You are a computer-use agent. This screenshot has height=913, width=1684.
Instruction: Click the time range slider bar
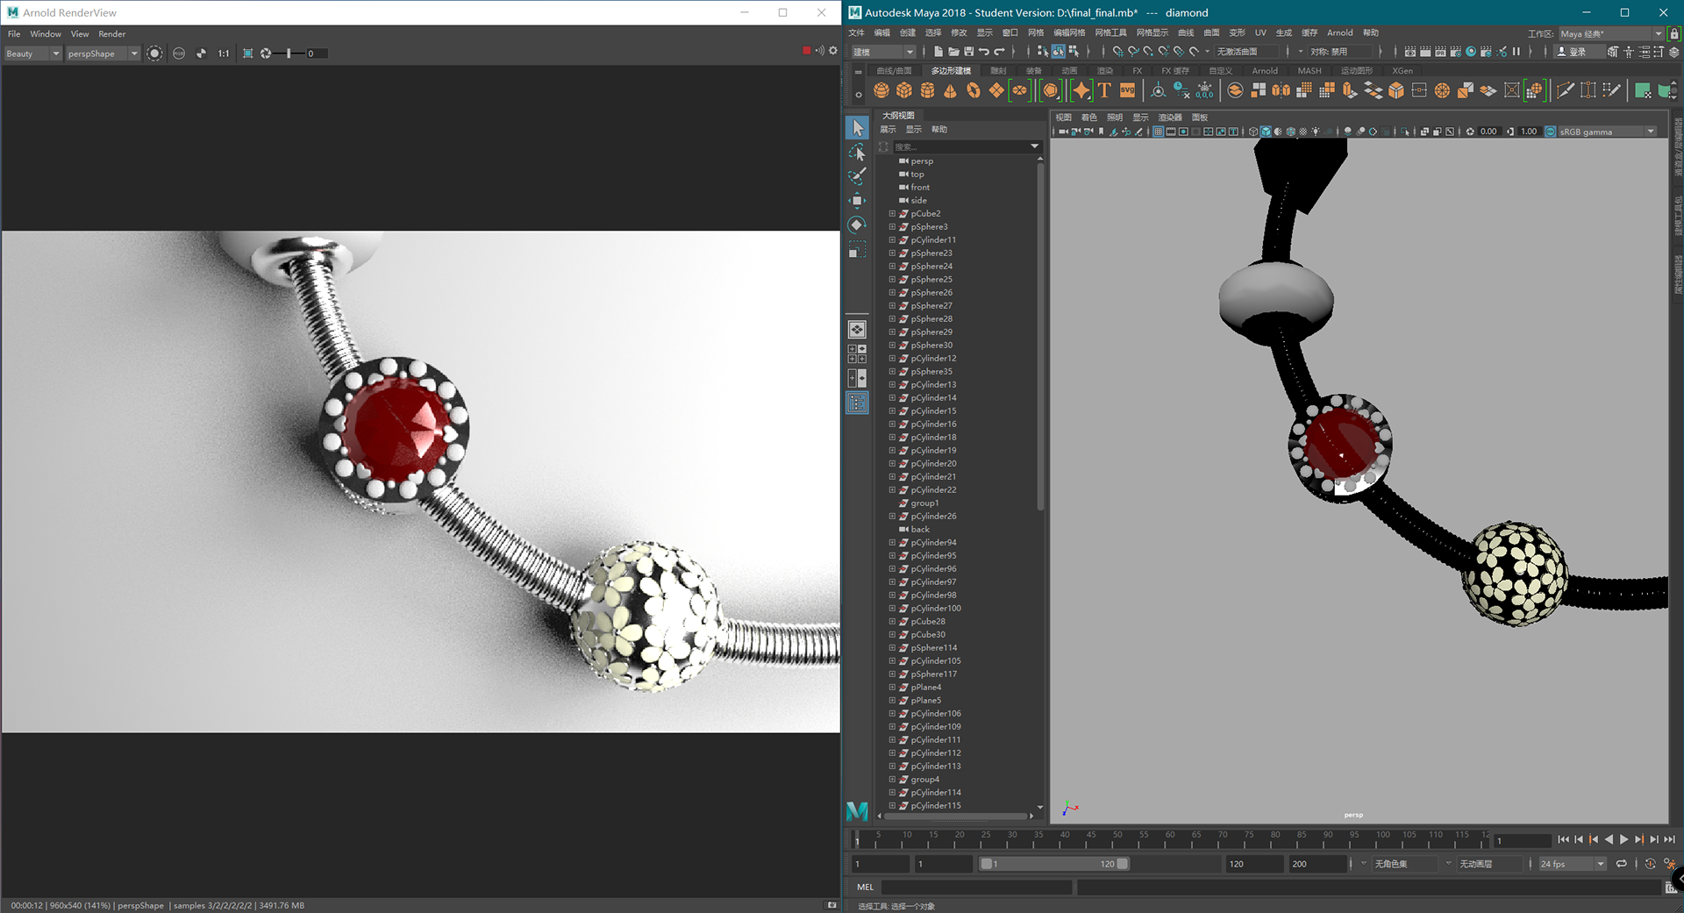click(1054, 864)
